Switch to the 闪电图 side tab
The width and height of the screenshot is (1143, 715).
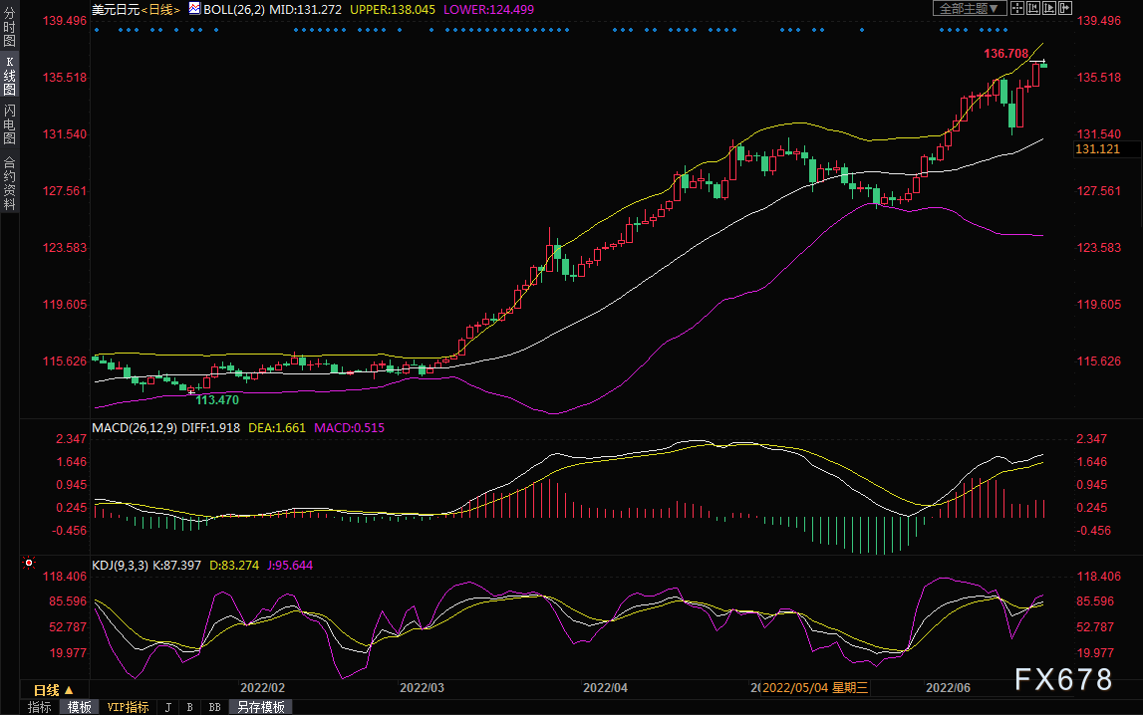pos(9,124)
